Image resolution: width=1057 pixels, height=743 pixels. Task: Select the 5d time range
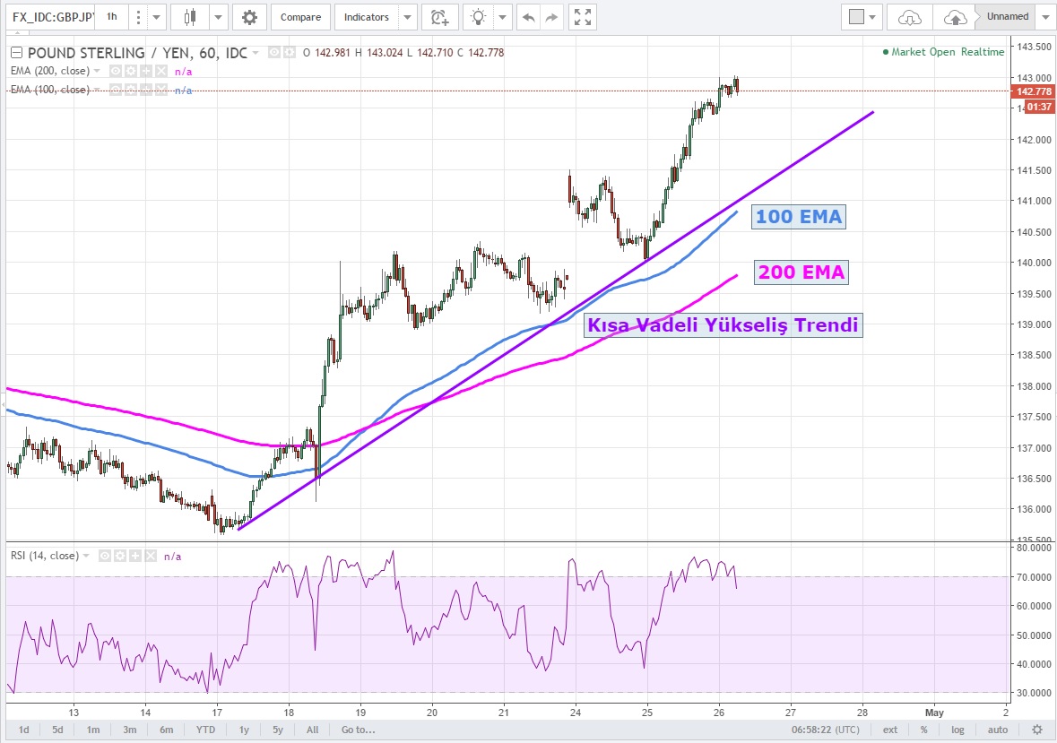[x=57, y=730]
